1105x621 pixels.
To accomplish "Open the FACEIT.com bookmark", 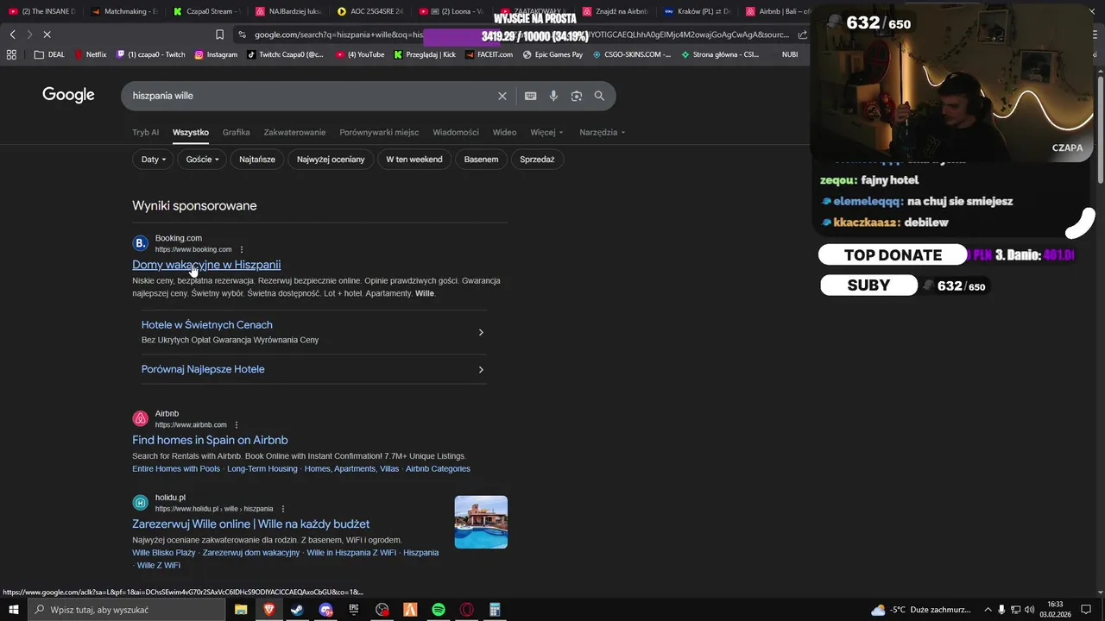I will point(488,54).
